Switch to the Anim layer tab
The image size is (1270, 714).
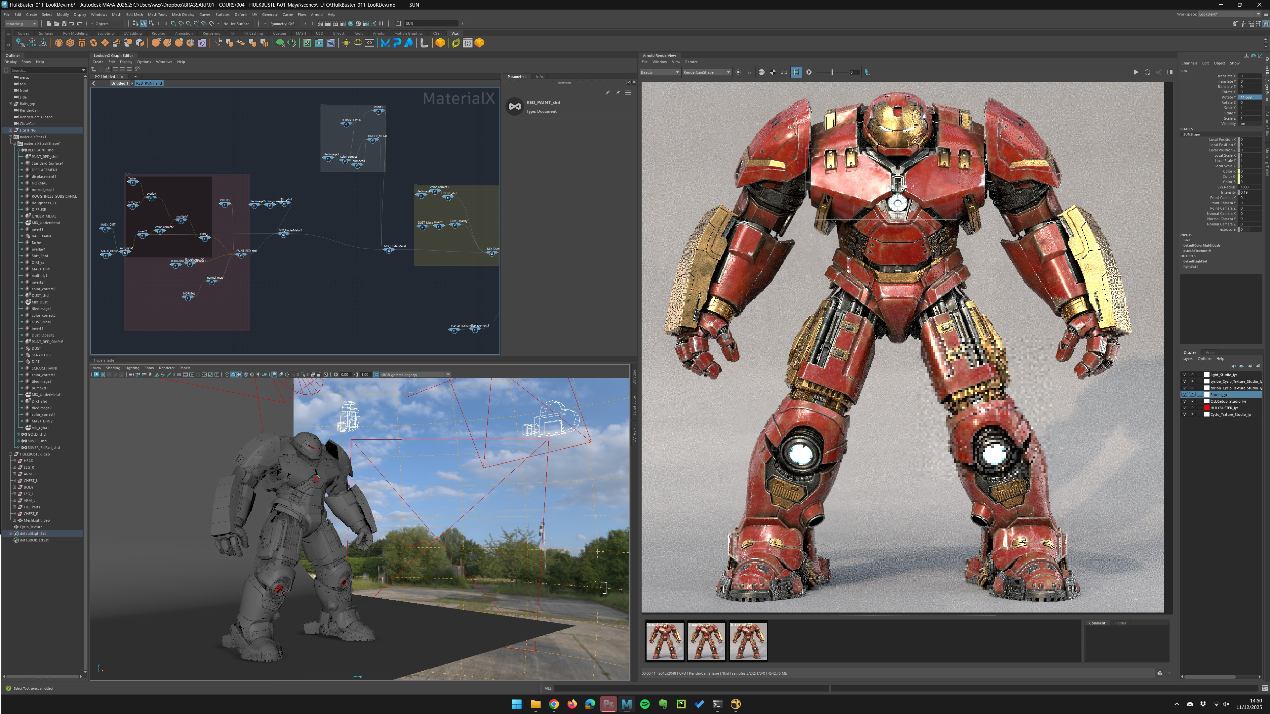pyautogui.click(x=1210, y=353)
